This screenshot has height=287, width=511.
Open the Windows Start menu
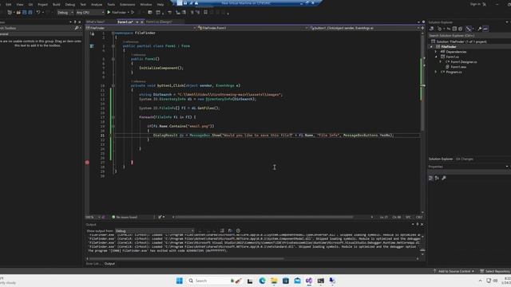coord(179,281)
